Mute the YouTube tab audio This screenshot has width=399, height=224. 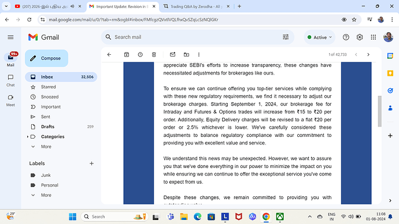[x=72, y=6]
